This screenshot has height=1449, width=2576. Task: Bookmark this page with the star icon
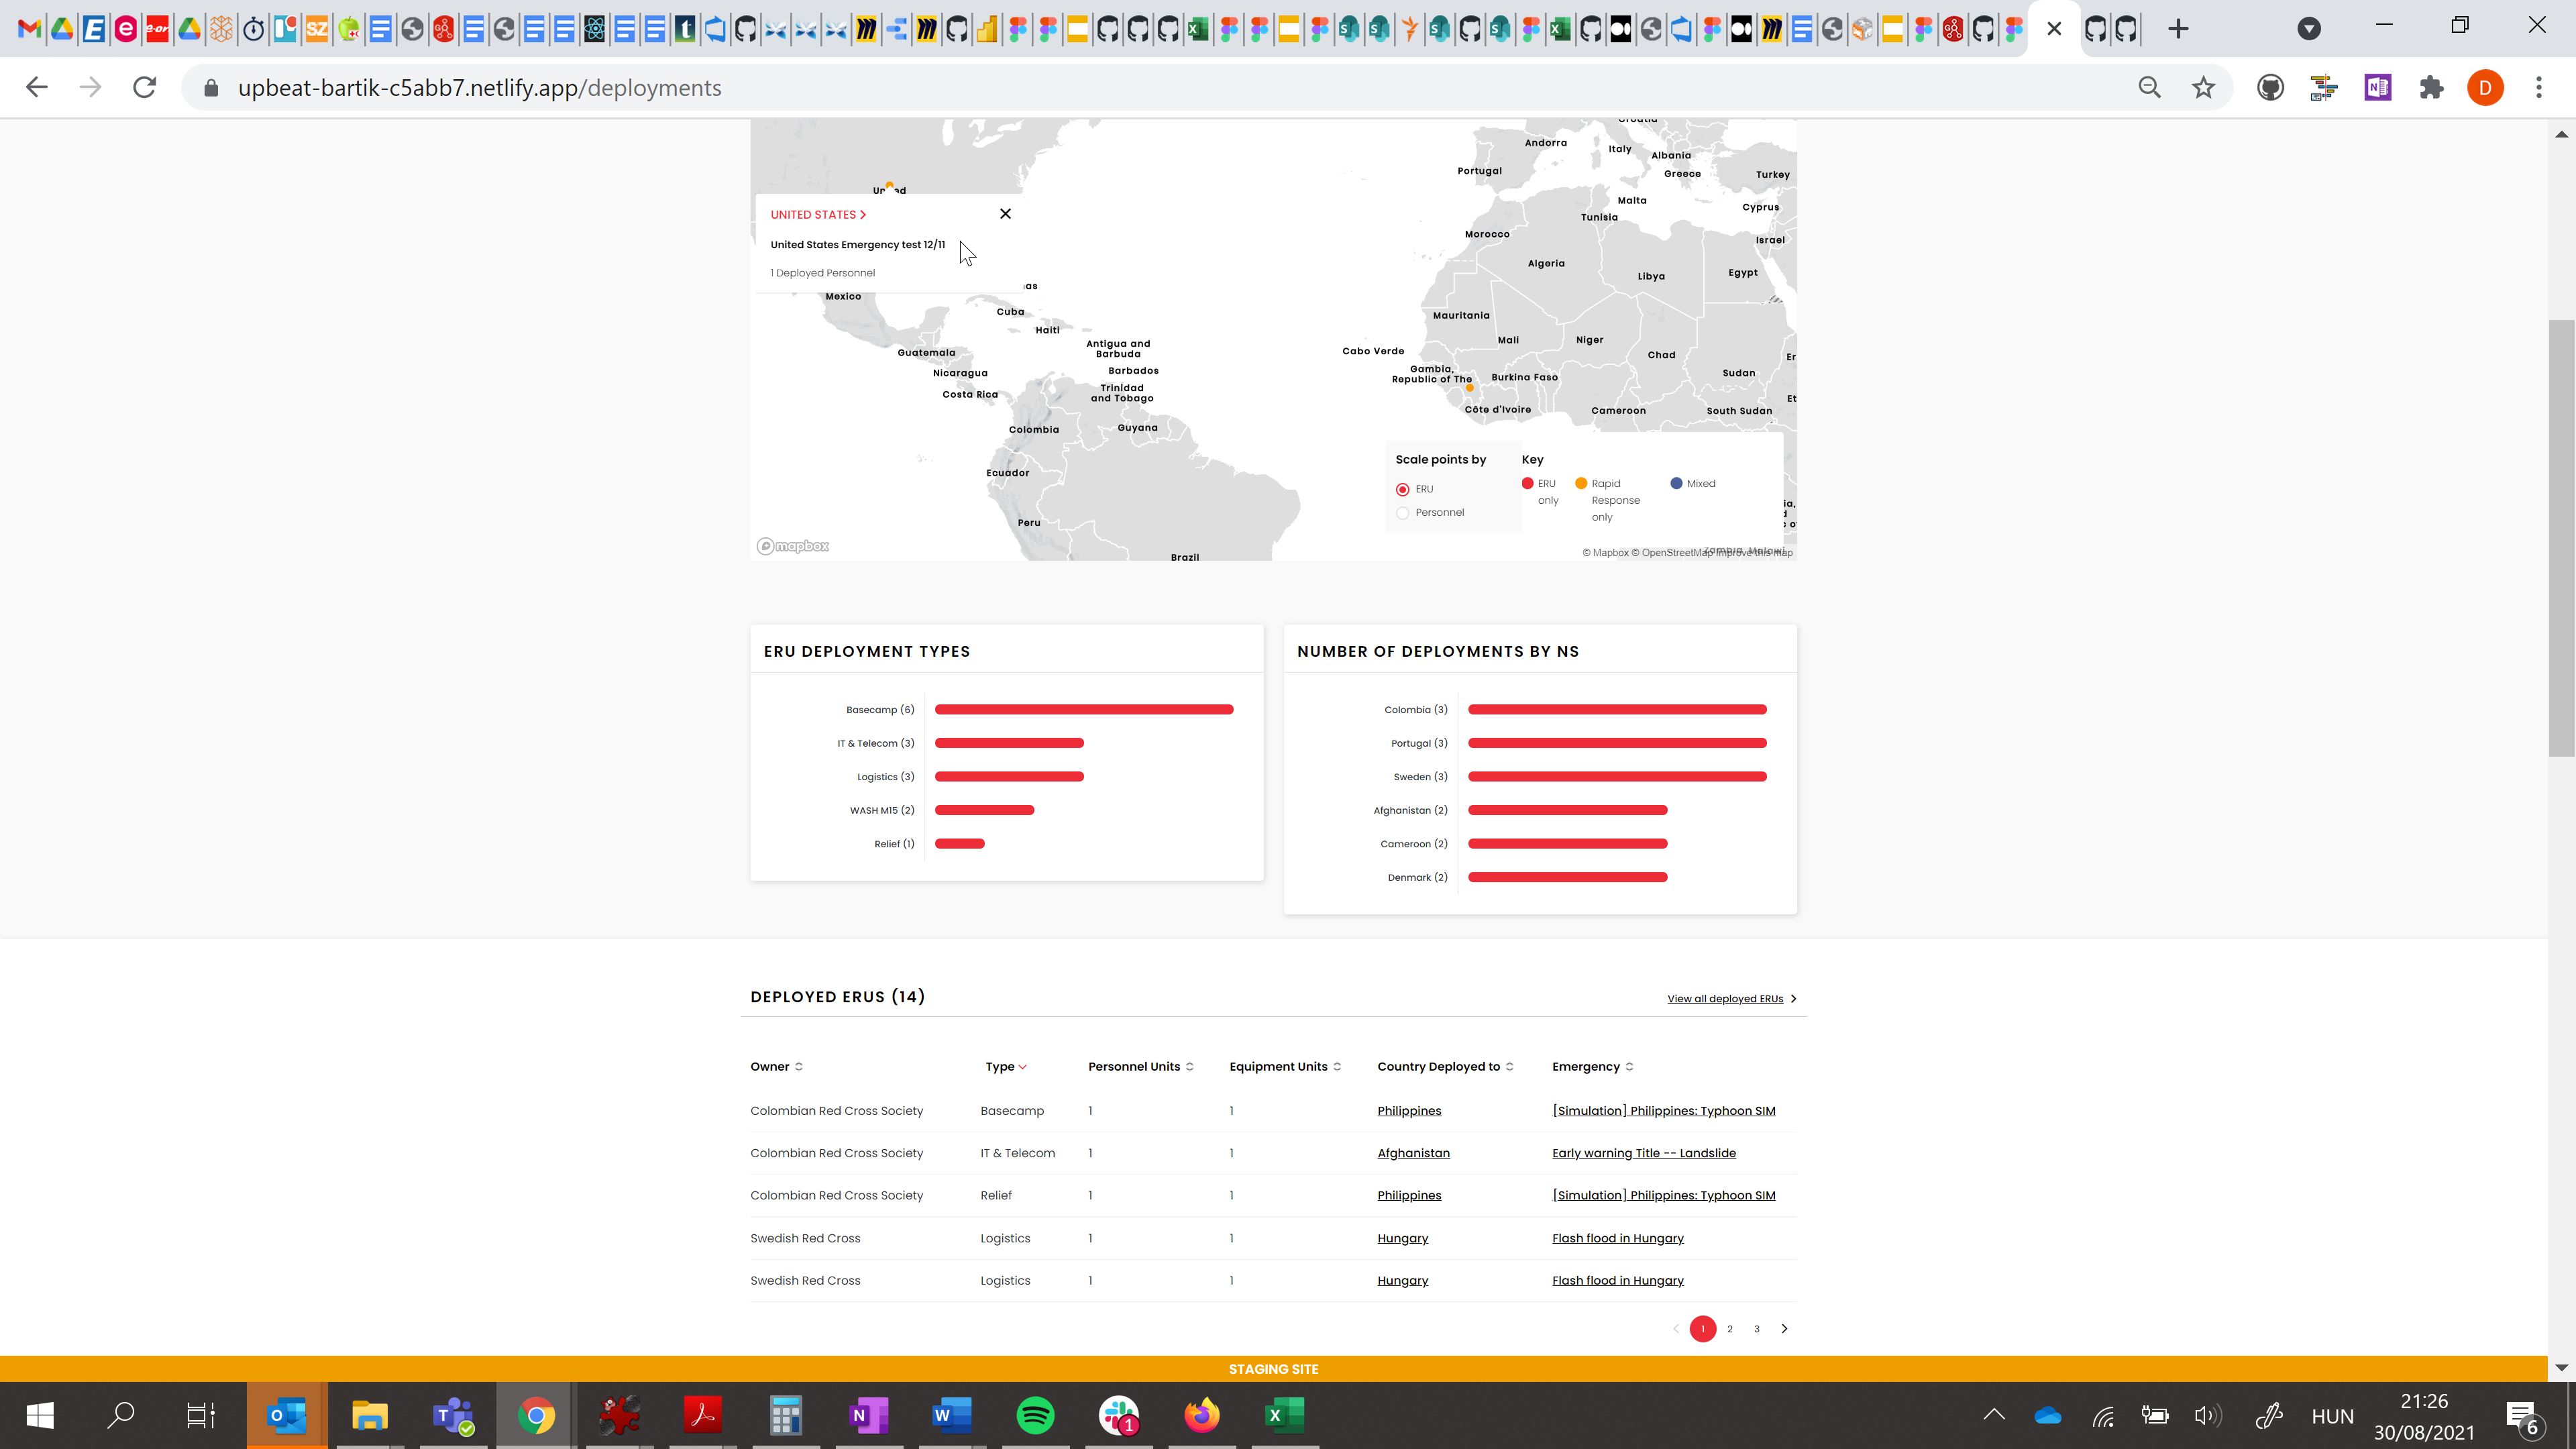2203,88
